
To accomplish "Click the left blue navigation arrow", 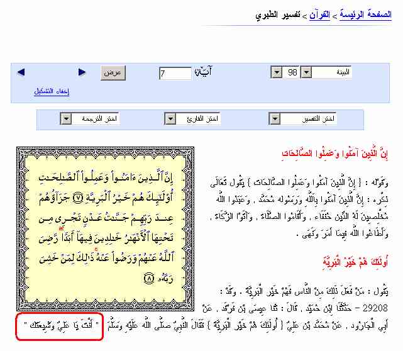I will 21,72.
